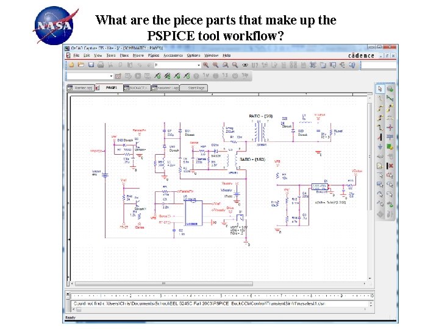Open the Options menu

tap(193, 55)
